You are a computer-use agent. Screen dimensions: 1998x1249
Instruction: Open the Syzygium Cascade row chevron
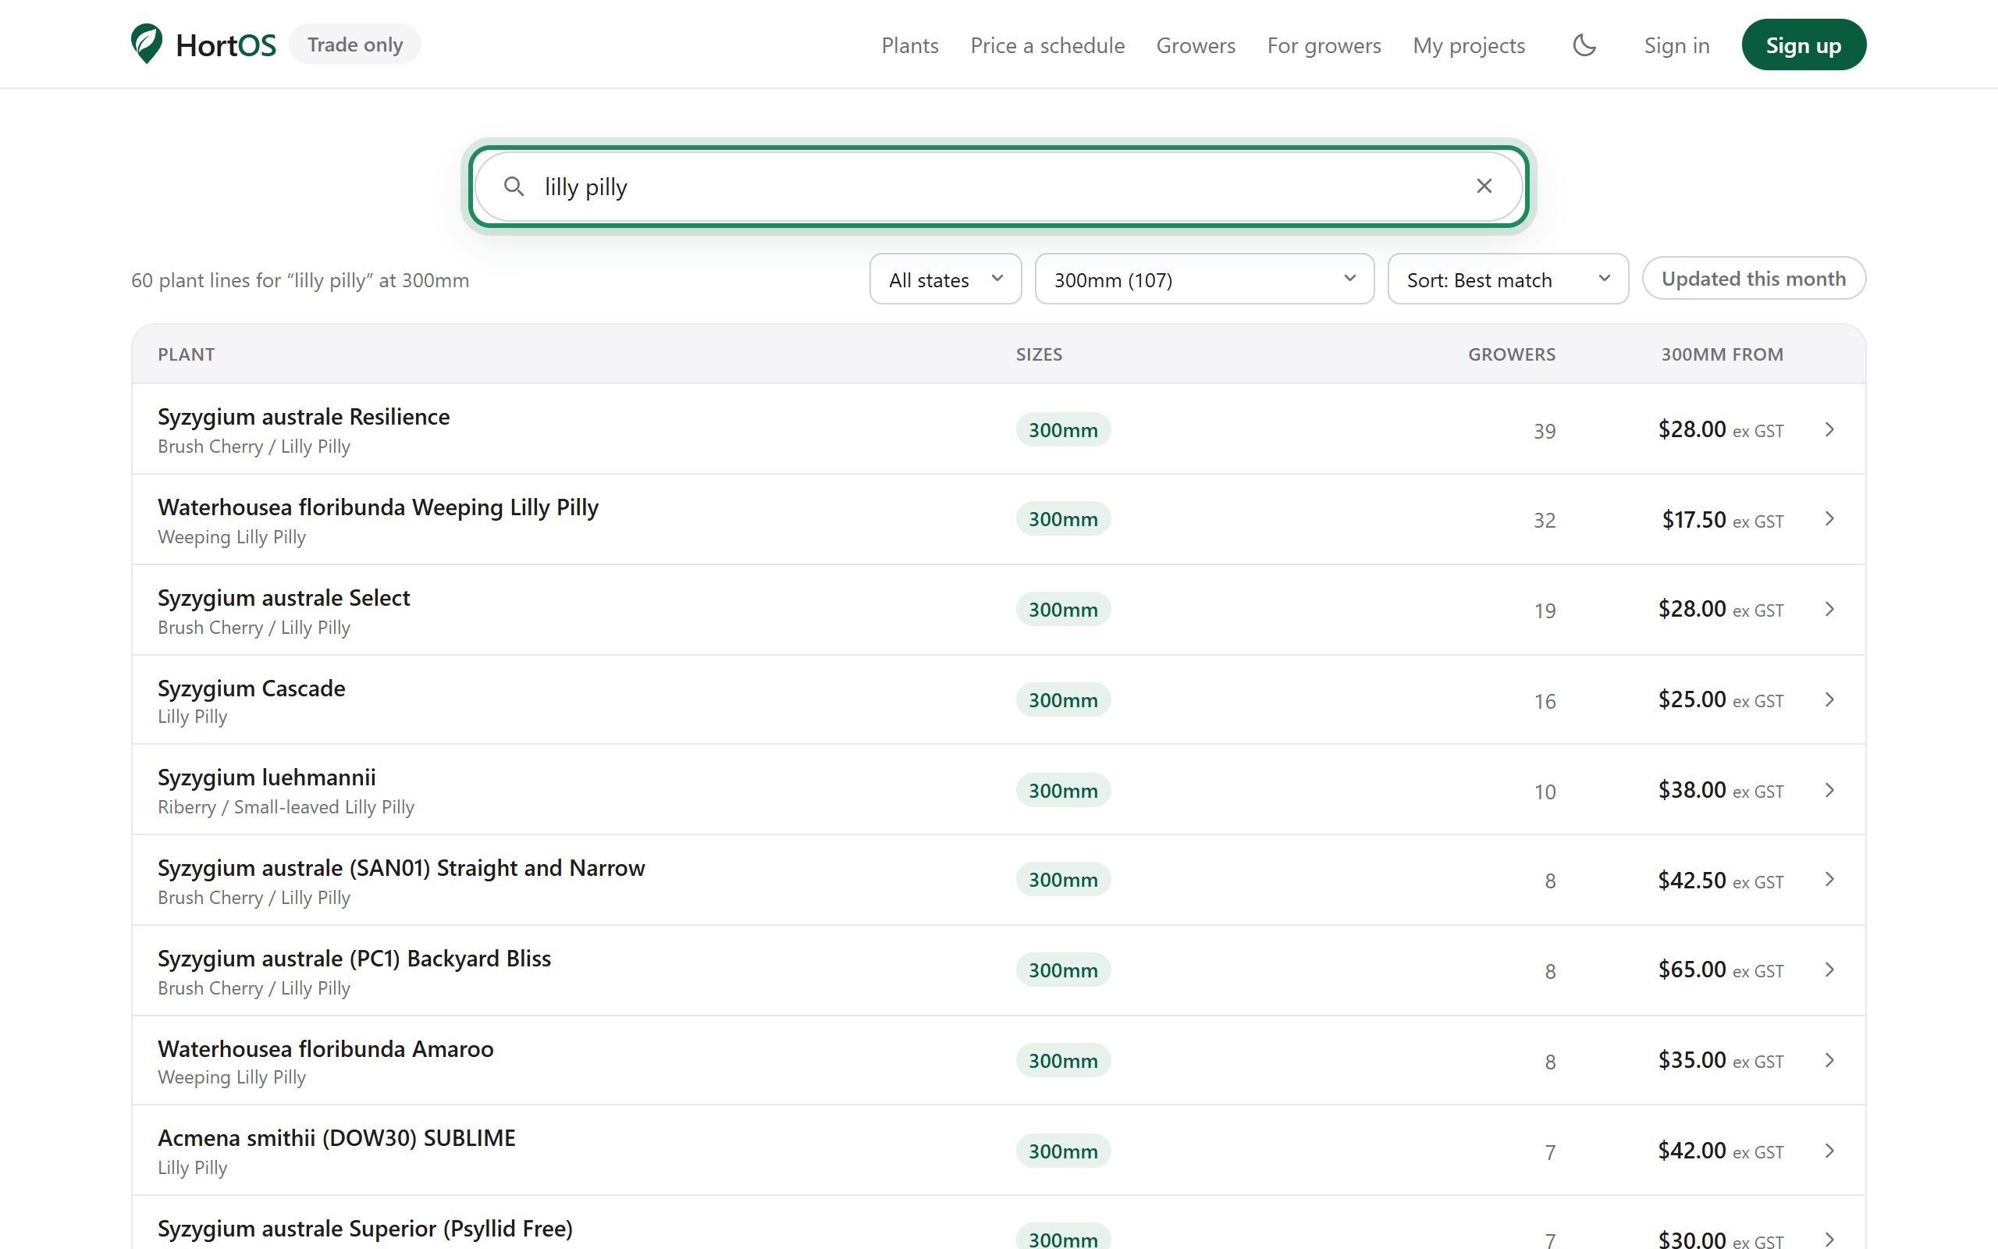click(x=1829, y=699)
